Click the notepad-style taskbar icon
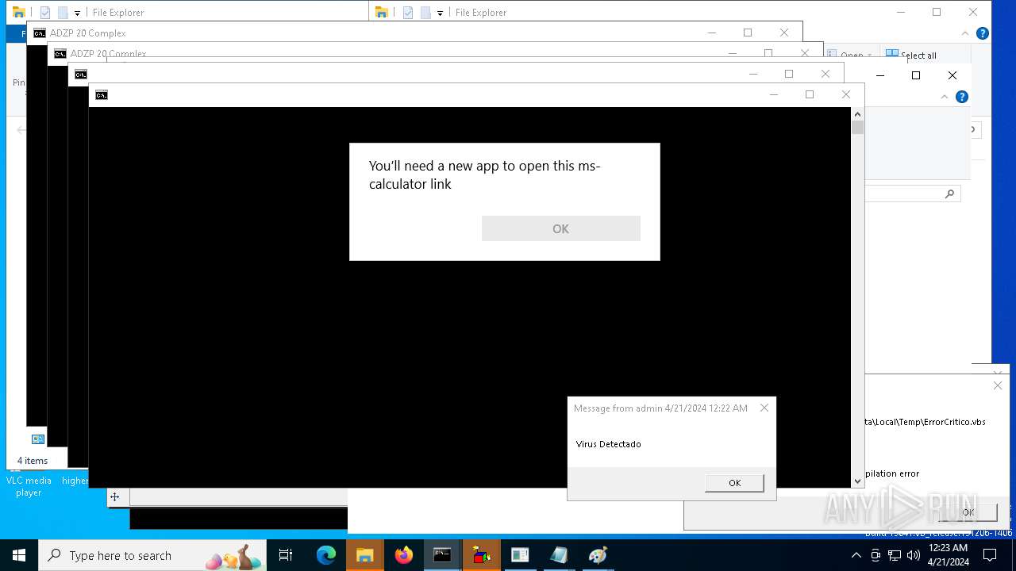 pos(559,555)
